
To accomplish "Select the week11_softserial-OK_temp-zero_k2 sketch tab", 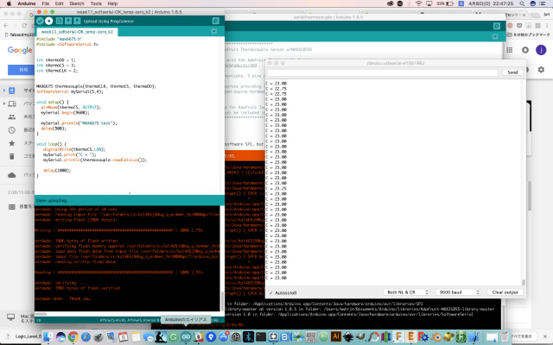I will [77, 32].
